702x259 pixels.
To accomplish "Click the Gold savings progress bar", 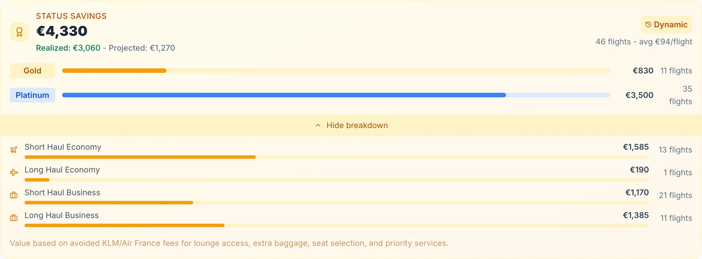I will 336,71.
